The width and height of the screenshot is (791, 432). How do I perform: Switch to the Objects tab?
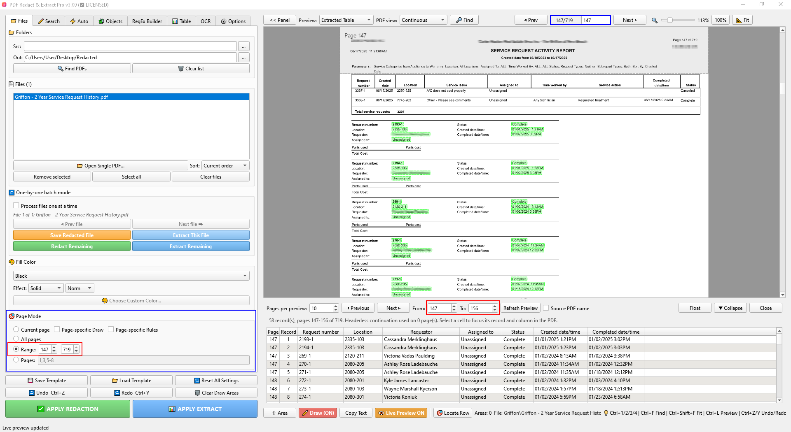[110, 21]
